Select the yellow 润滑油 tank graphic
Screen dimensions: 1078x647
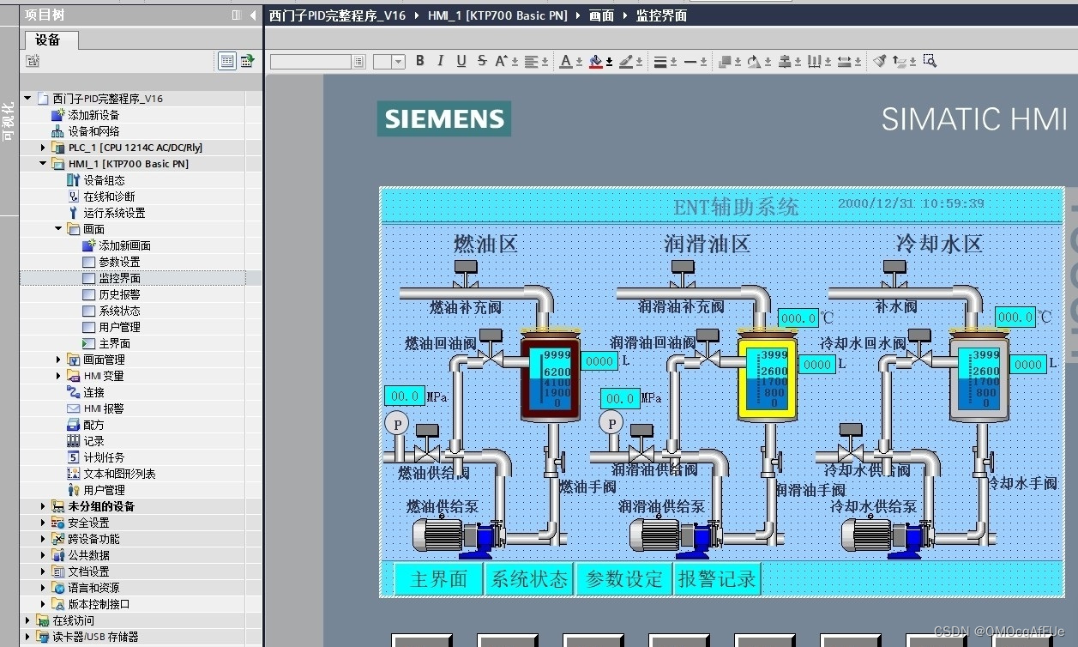pos(768,378)
